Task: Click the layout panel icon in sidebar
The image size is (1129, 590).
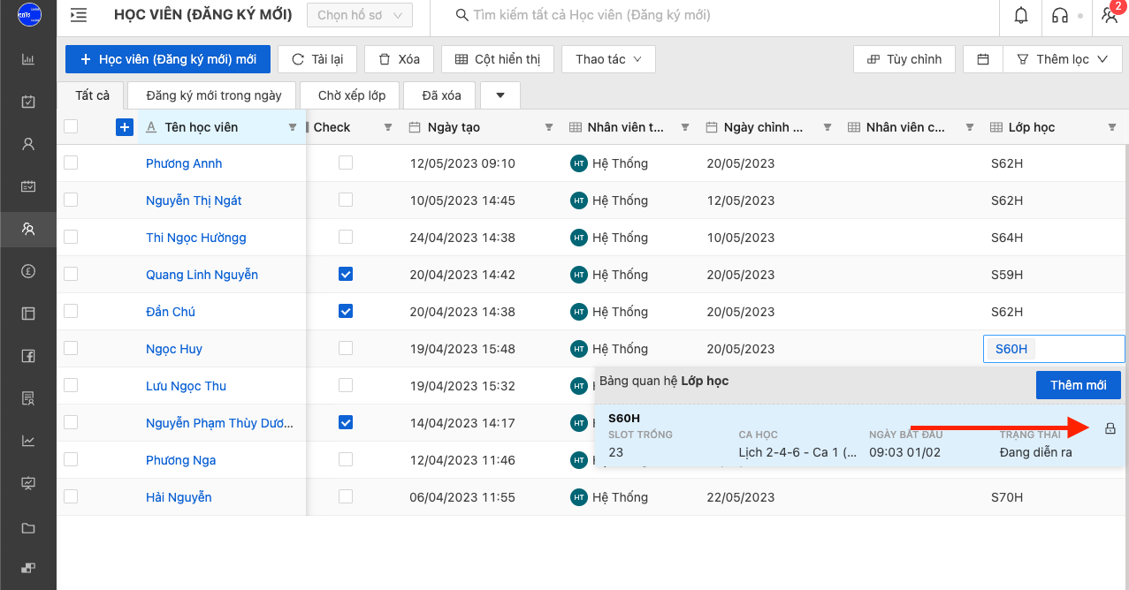Action: 28,314
